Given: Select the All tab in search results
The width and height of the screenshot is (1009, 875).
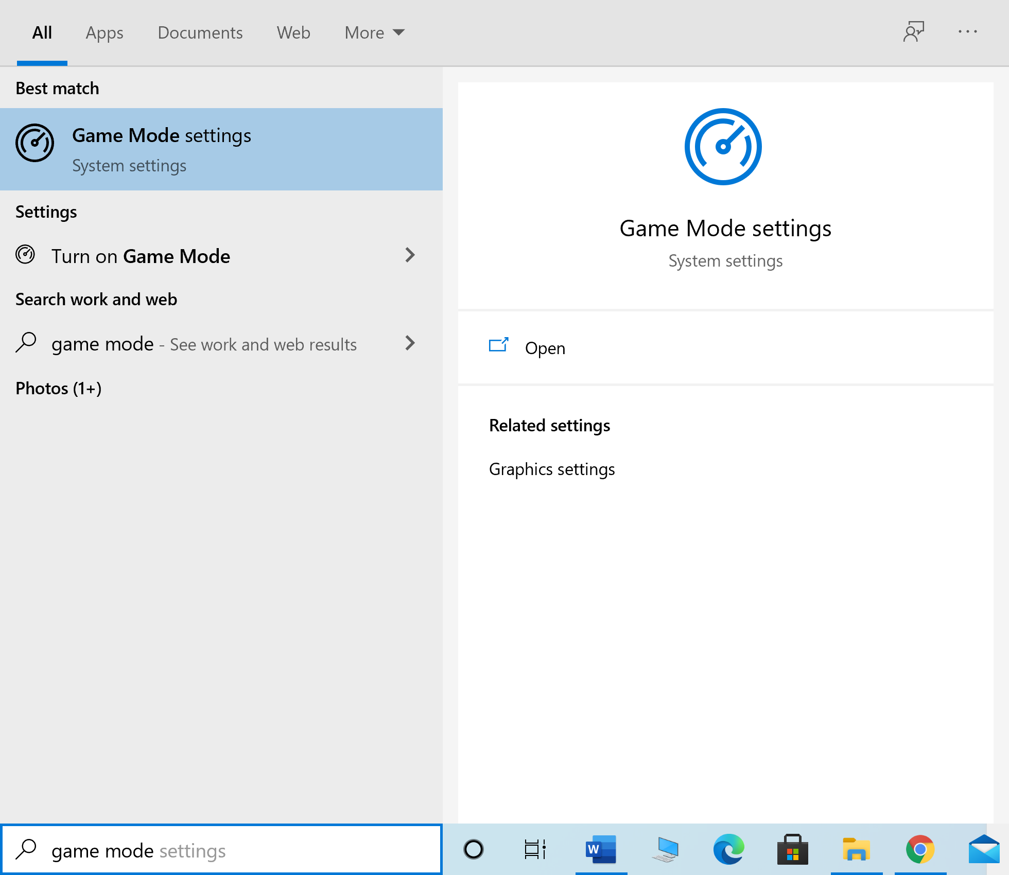Looking at the screenshot, I should point(41,32).
